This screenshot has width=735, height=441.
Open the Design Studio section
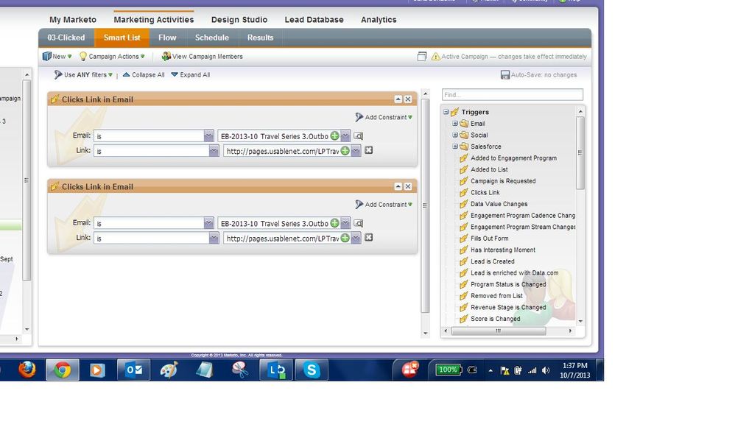(x=239, y=20)
